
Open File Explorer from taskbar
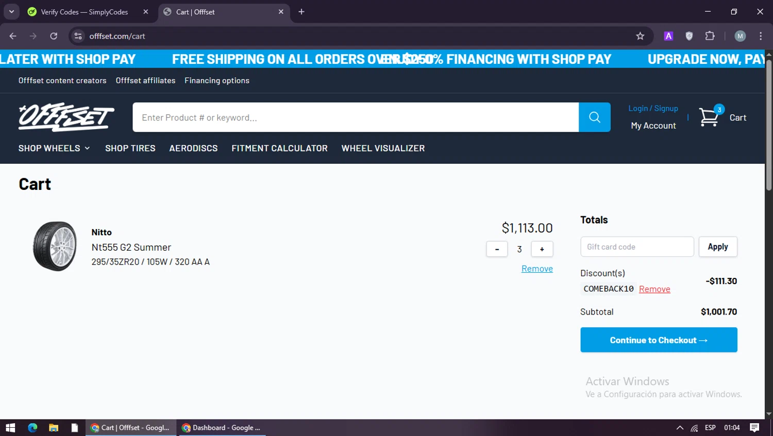point(54,427)
